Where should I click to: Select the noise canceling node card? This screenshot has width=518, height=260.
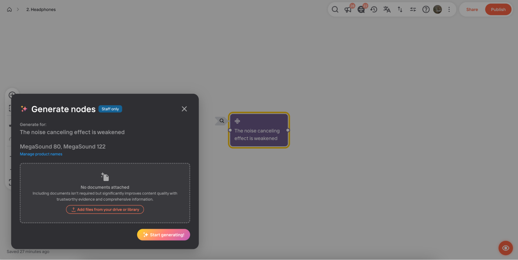coord(259,130)
